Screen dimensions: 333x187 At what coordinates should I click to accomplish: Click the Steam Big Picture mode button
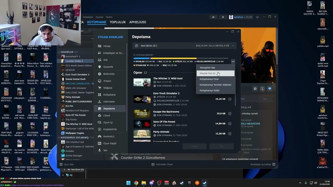click(x=258, y=17)
